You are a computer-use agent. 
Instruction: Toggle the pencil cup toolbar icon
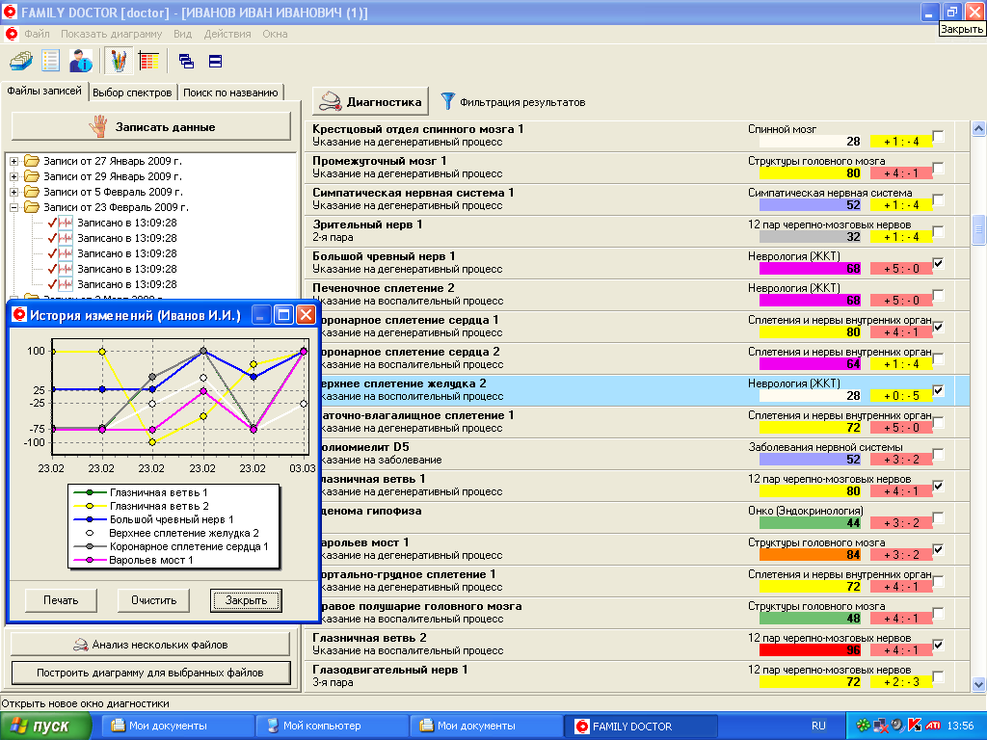click(x=118, y=61)
